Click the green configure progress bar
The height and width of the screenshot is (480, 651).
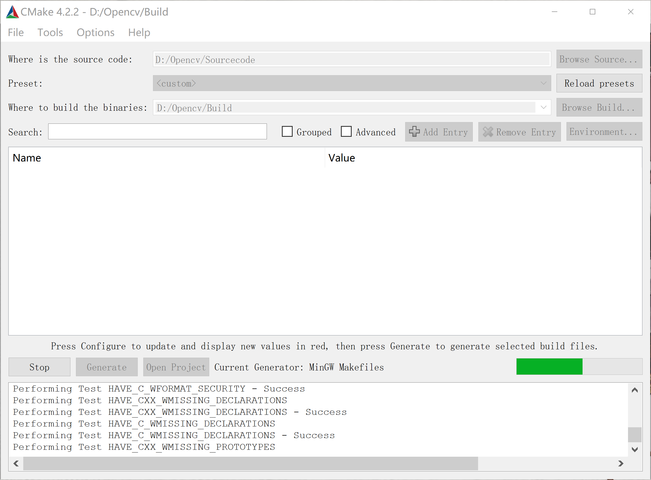(549, 367)
